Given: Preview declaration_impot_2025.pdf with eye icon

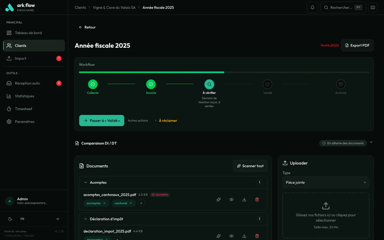Looking at the screenshot, I should 231,236.
